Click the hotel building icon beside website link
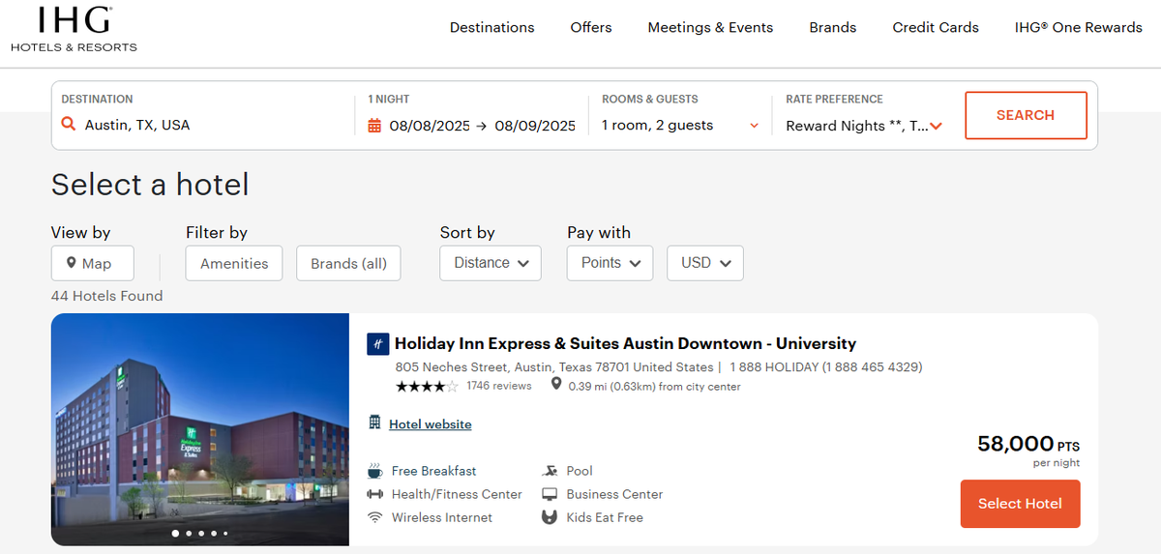Screen dimensions: 1161x554 pyautogui.click(x=374, y=423)
